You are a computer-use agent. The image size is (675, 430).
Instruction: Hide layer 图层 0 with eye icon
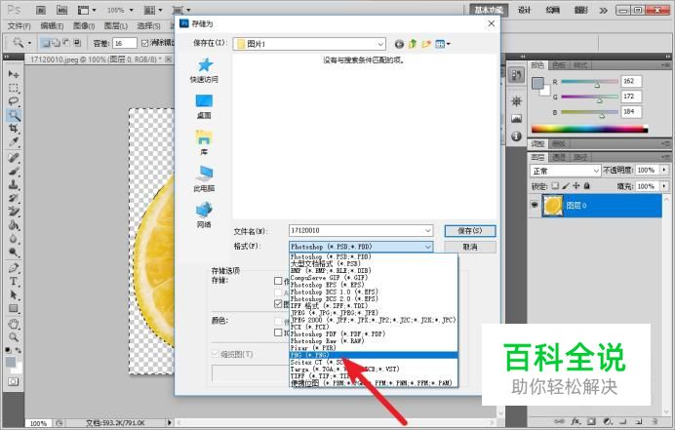535,206
